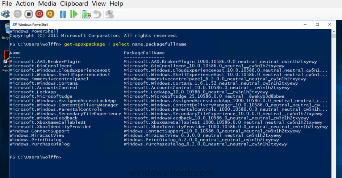Open the Clipboard menu
The width and height of the screenshot is (342, 178).
[74, 4]
